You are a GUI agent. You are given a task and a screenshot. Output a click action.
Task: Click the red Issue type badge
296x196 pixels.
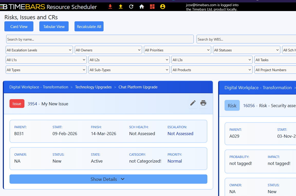(x=17, y=104)
